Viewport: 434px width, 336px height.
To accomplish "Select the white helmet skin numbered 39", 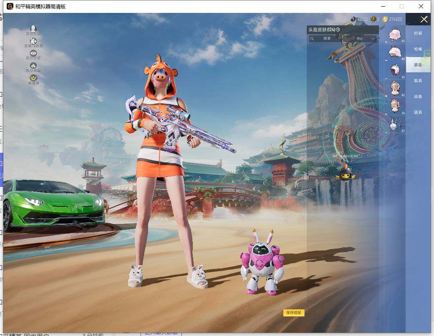I will pyautogui.click(x=395, y=70).
